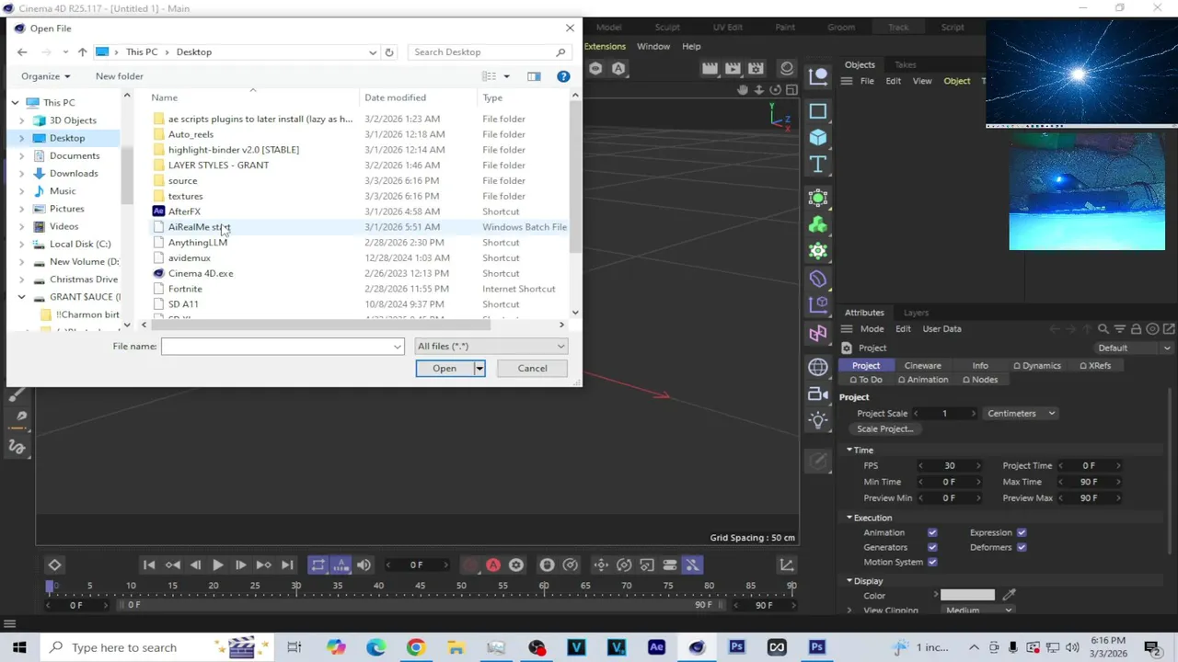Pick display color with eyedropper icon
Image resolution: width=1178 pixels, height=662 pixels.
[x=1010, y=596]
